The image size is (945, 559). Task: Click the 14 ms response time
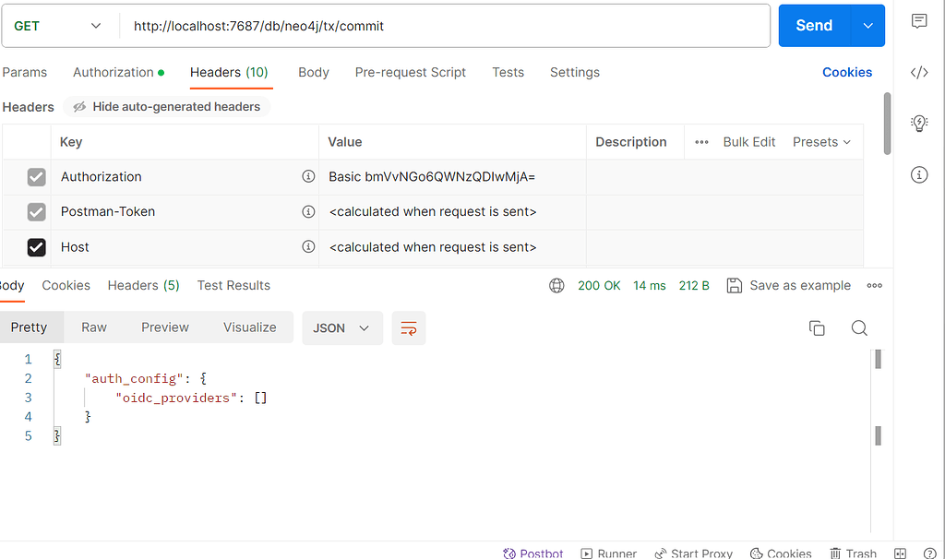[x=649, y=286]
